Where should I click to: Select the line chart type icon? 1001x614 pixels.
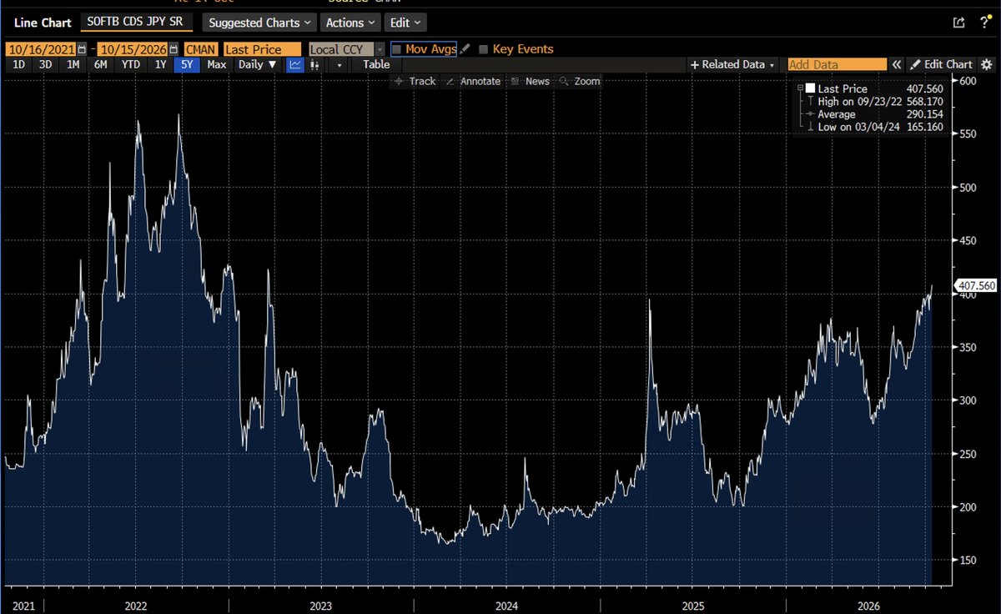[295, 64]
